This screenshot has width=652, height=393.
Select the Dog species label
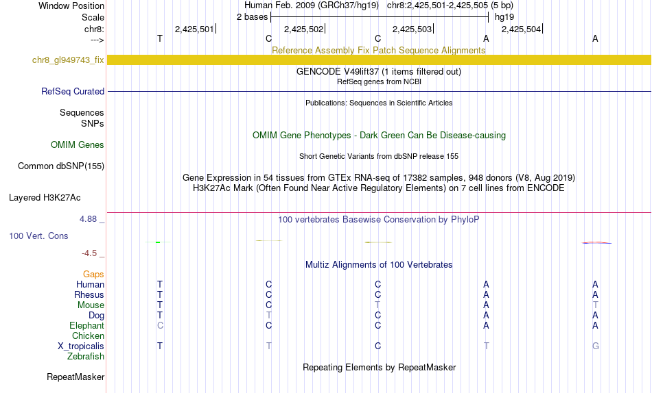pyautogui.click(x=97, y=316)
